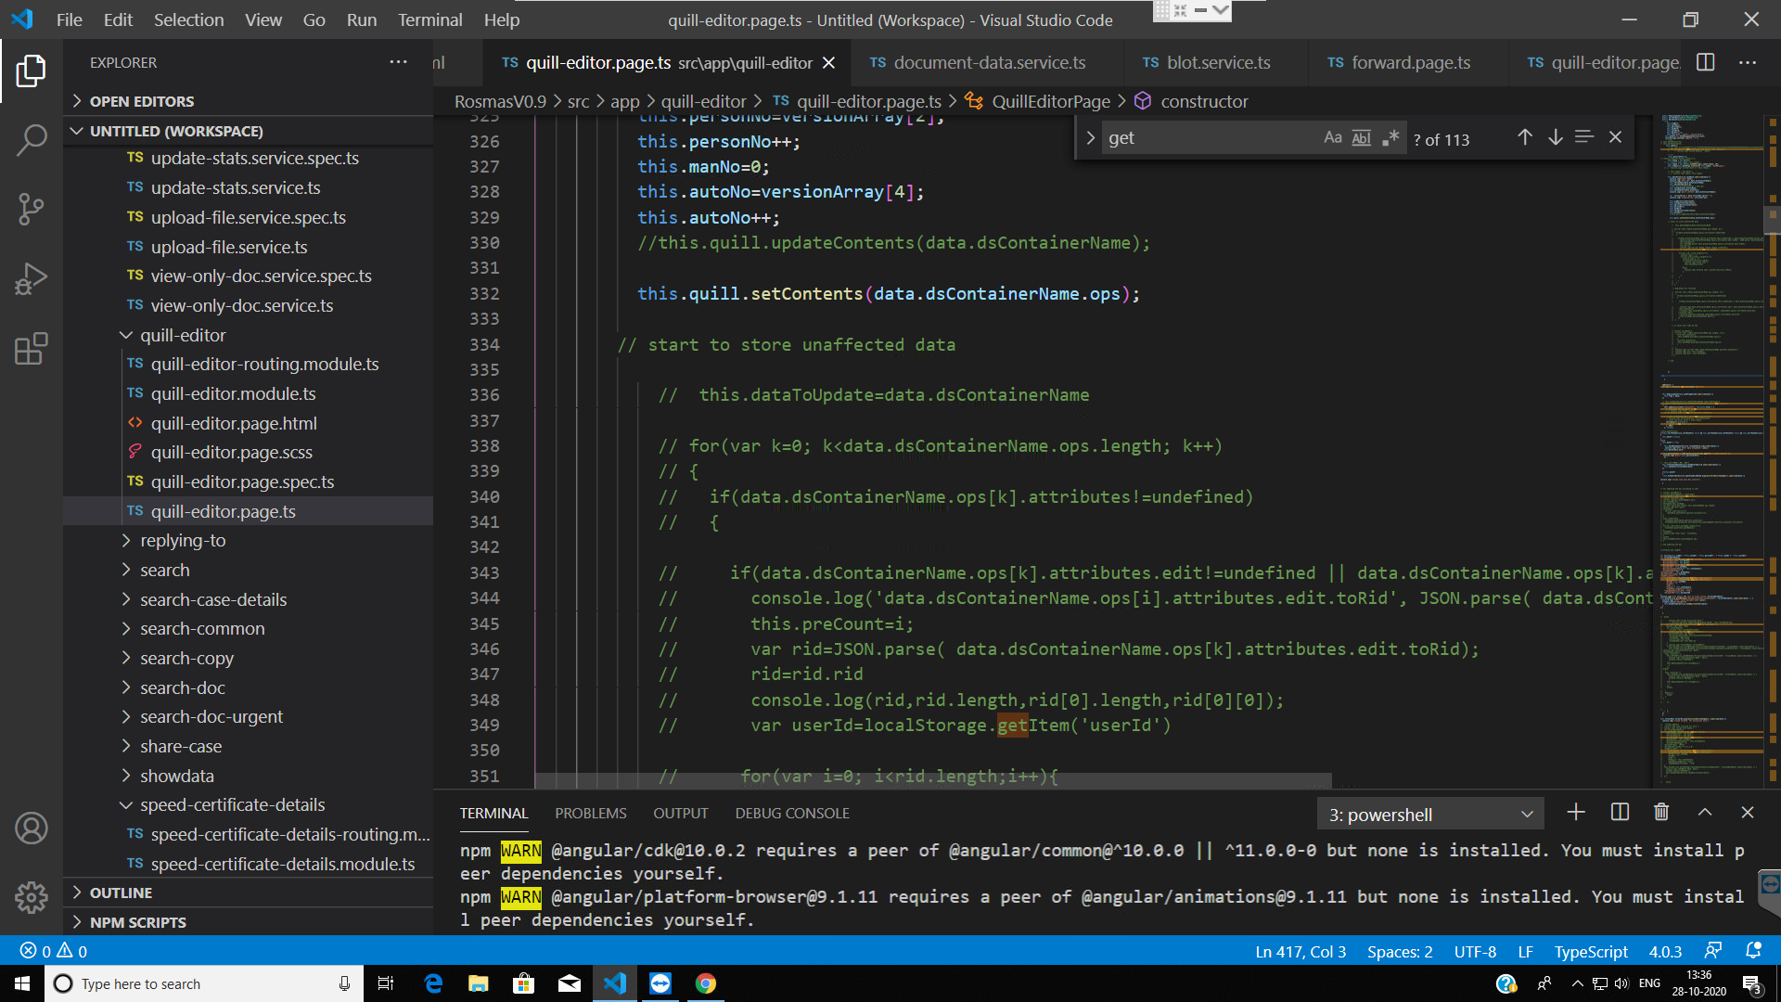This screenshot has width=1781, height=1002.
Task: Toggle Use Regular Expression in find
Action: [x=1390, y=137]
